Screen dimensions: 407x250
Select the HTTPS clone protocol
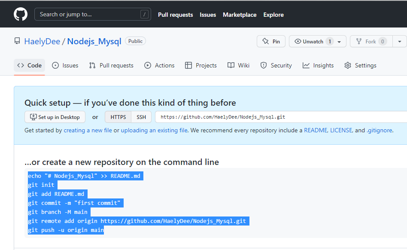118,117
